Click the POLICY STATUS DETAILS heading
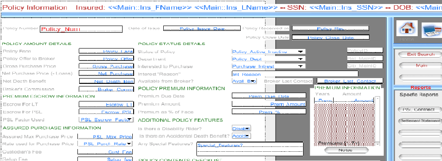This screenshot has height=161, width=442. coord(172,44)
